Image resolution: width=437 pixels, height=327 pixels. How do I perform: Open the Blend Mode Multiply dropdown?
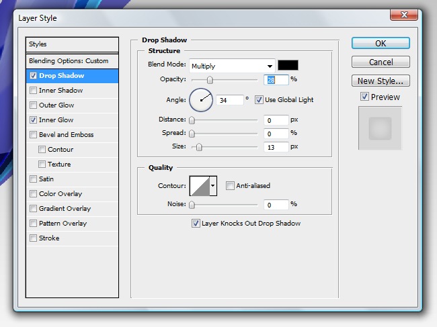tap(232, 66)
